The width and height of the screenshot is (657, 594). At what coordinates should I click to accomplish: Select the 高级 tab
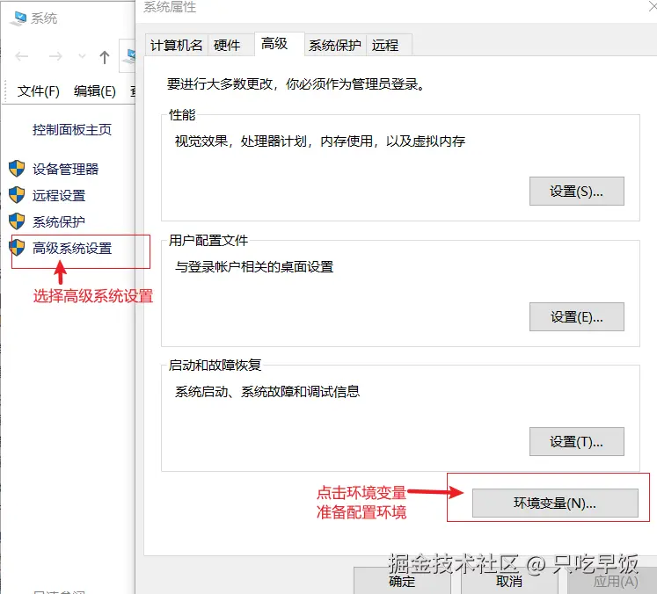[x=279, y=44]
